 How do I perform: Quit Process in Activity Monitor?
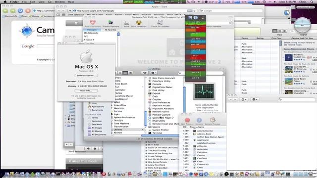tap(187, 121)
